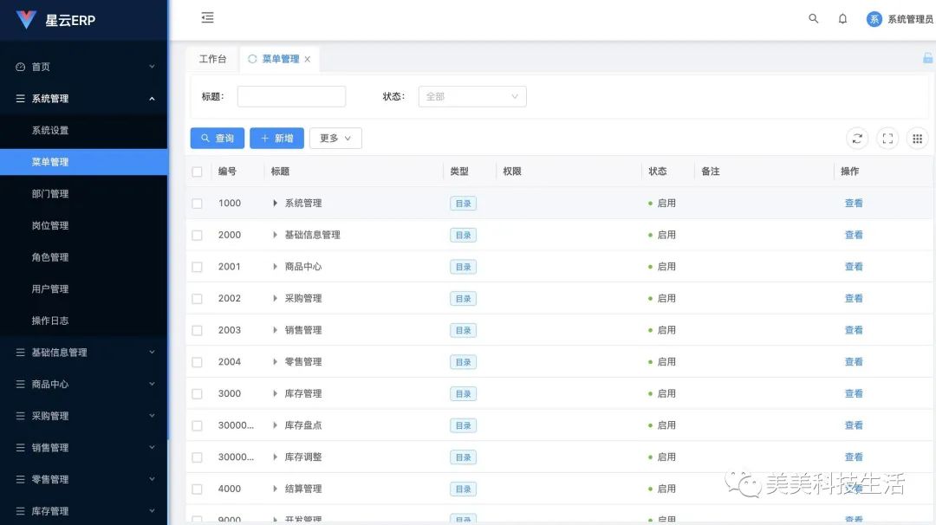Open 查看 link on the 采购管理 row
The image size is (936, 525).
(854, 298)
